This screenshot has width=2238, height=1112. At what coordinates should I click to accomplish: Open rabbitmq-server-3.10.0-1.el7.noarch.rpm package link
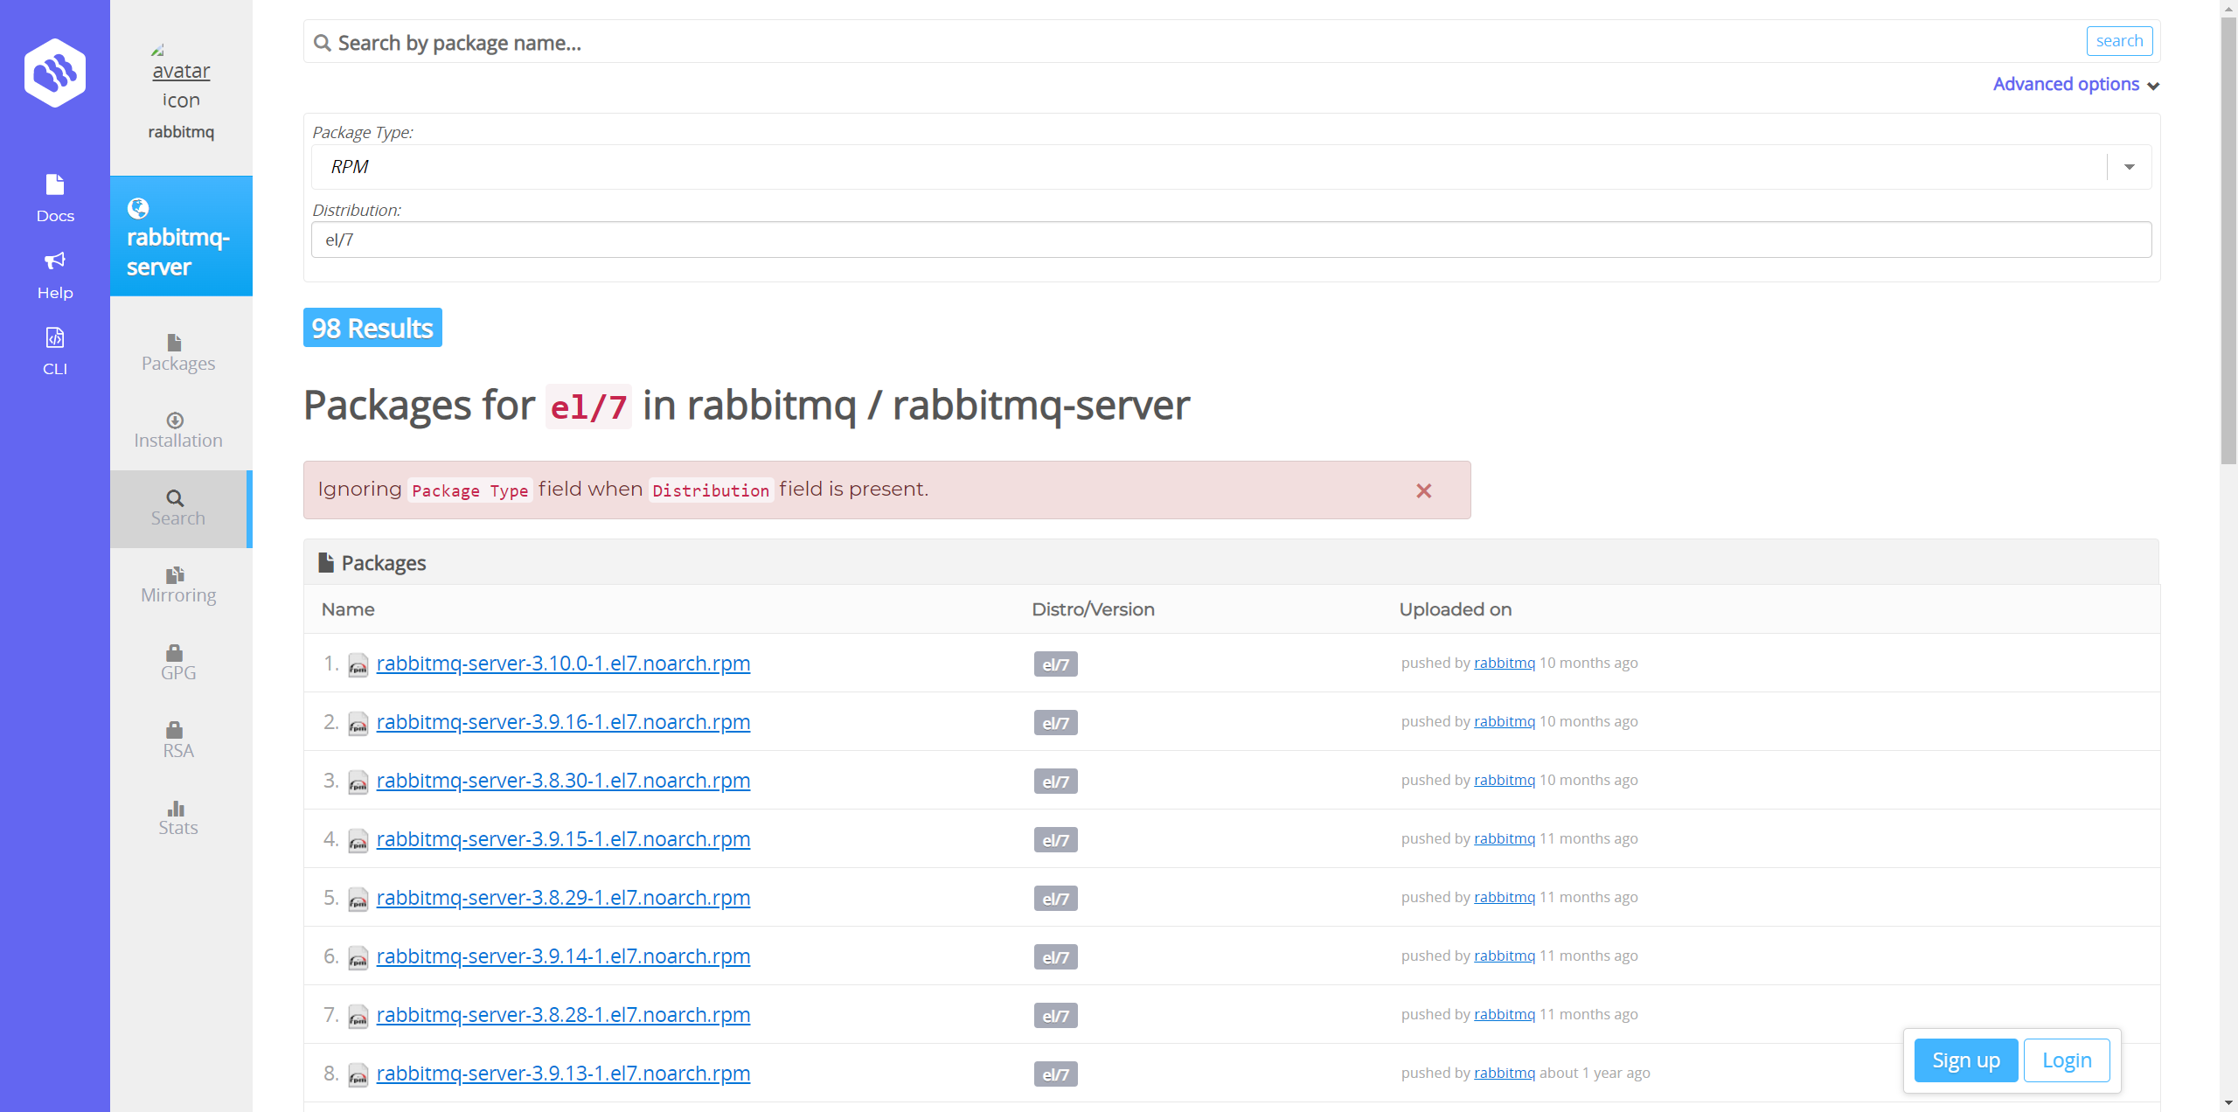(563, 664)
